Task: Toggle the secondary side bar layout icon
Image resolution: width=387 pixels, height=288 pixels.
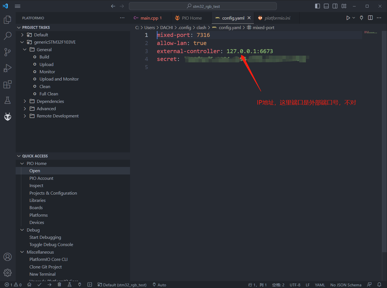Action: point(335,6)
